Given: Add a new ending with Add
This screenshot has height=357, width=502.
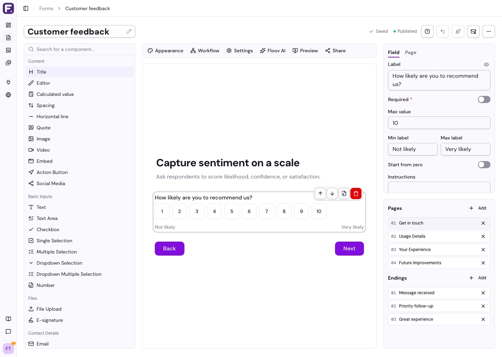Looking at the screenshot, I should point(478,278).
